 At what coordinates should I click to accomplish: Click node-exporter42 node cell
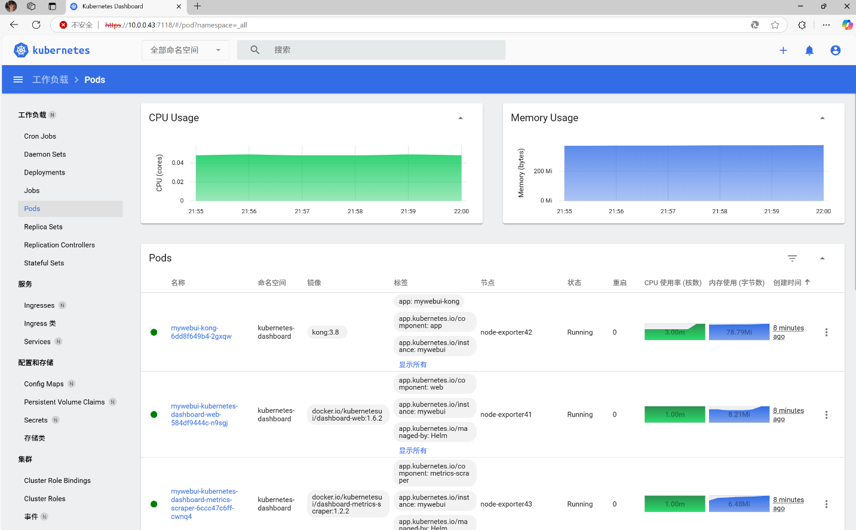click(506, 332)
